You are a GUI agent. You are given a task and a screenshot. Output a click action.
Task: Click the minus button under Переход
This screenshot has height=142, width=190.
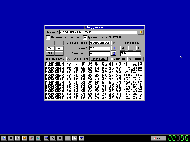(x=131, y=48)
